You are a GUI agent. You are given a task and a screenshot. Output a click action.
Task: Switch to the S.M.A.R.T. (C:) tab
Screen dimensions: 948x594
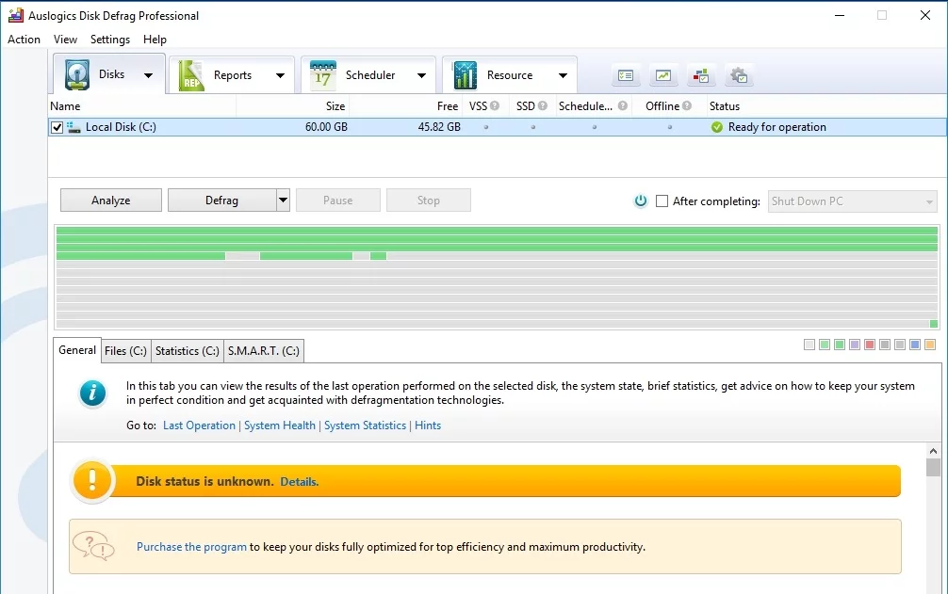tap(264, 351)
